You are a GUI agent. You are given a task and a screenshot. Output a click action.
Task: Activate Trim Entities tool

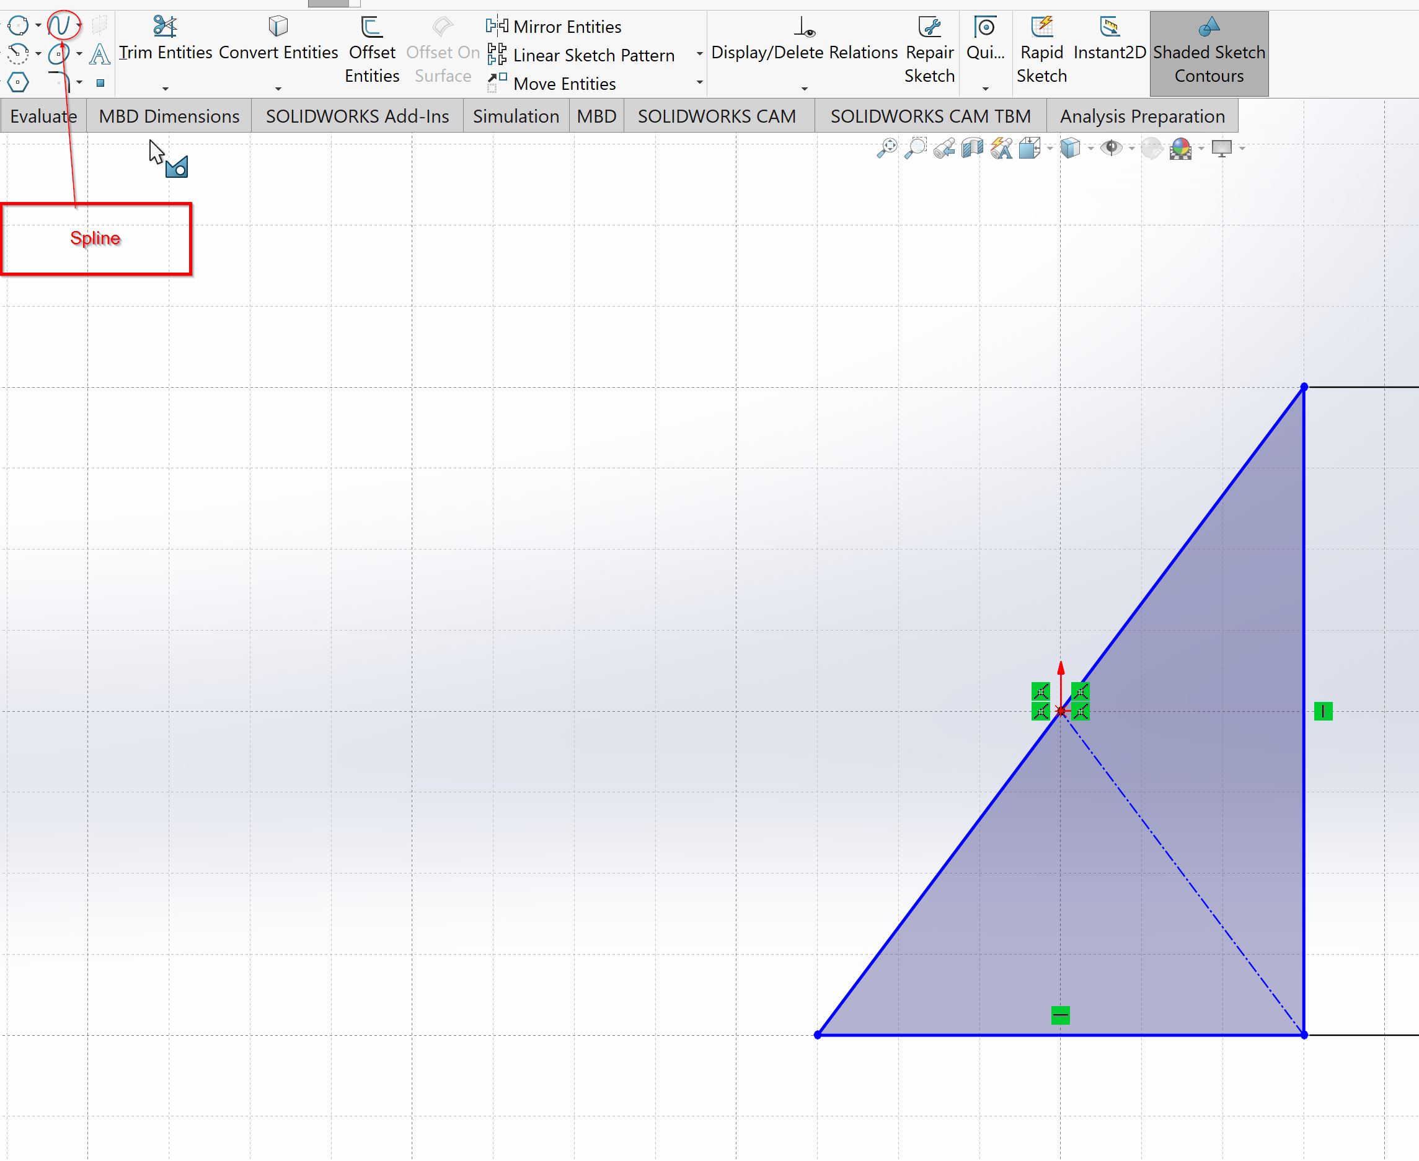(166, 40)
